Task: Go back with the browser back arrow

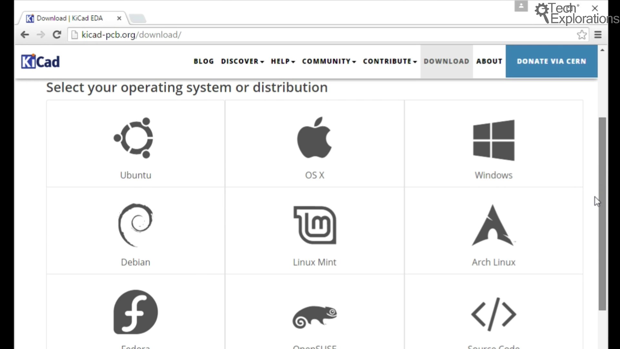Action: (x=25, y=35)
